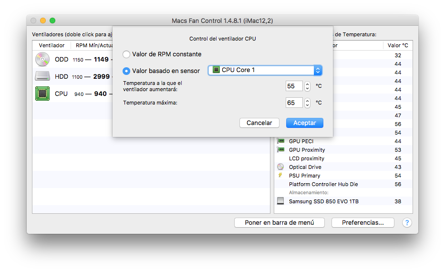Click the Temperatura máxima field showing 65
The image size is (445, 272).
[294, 103]
